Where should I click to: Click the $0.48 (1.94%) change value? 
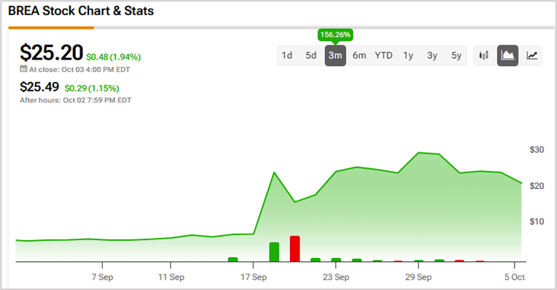[x=113, y=57]
